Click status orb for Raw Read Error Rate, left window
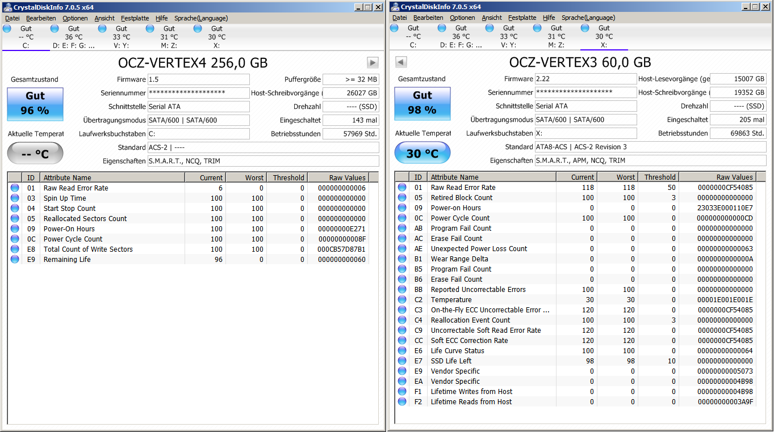 (x=15, y=188)
